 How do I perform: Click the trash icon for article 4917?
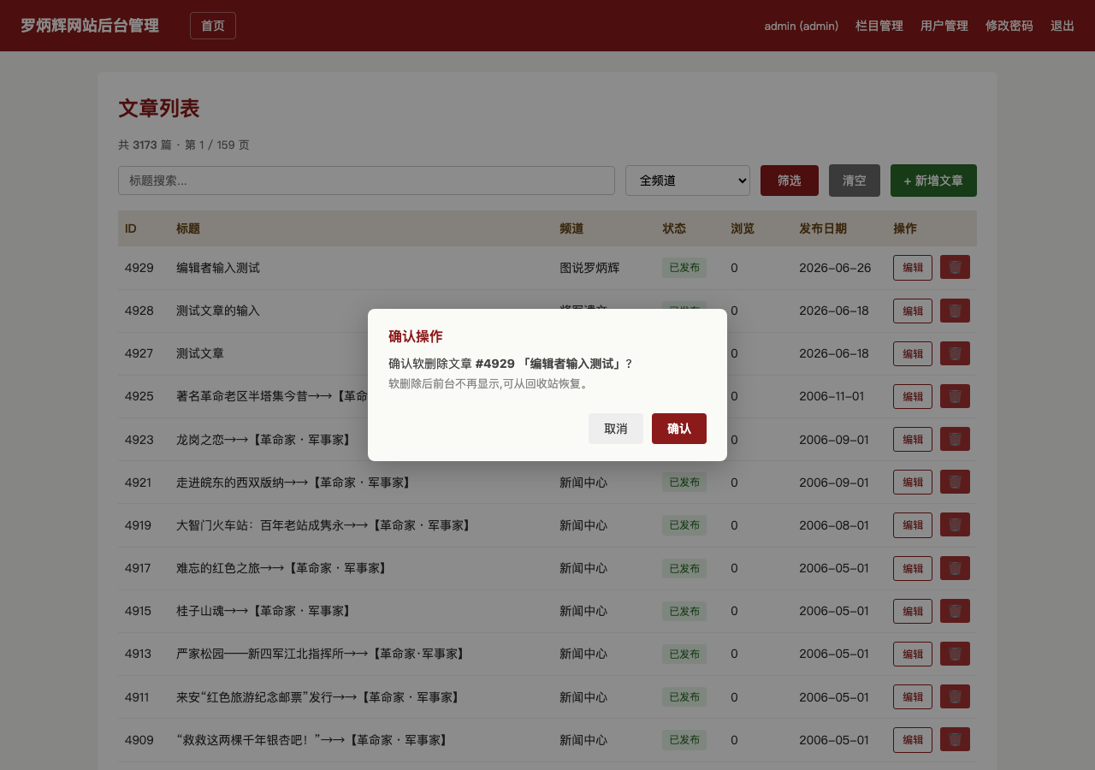955,568
